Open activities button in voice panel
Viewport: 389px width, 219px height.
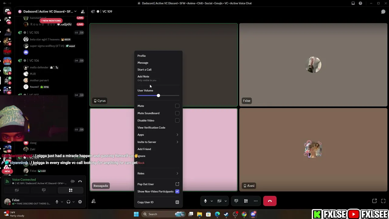(x=71, y=190)
